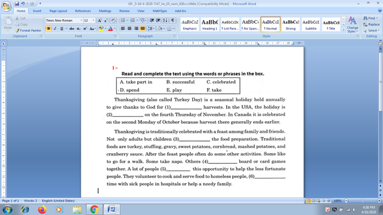Image resolution: width=383 pixels, height=215 pixels.
Task: Undo last action in quick access toolbar
Action: (23, 4)
